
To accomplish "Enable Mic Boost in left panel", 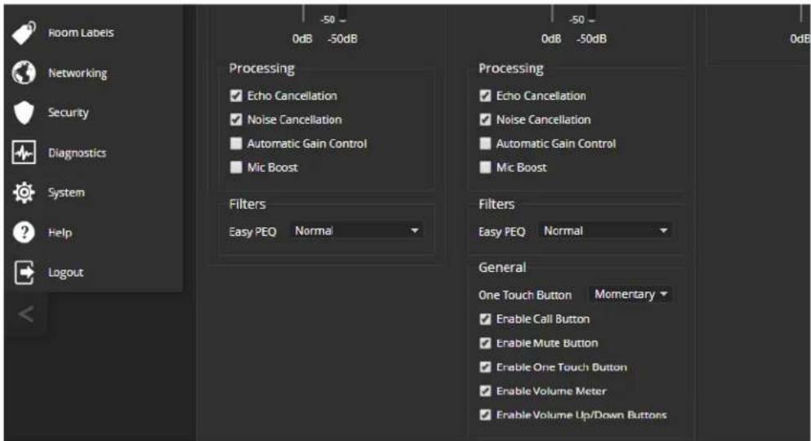I will (x=236, y=167).
